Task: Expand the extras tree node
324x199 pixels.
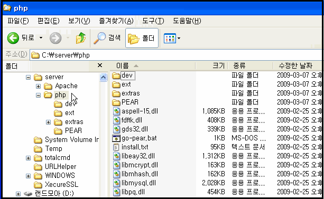Action: pyautogui.click(x=48, y=122)
